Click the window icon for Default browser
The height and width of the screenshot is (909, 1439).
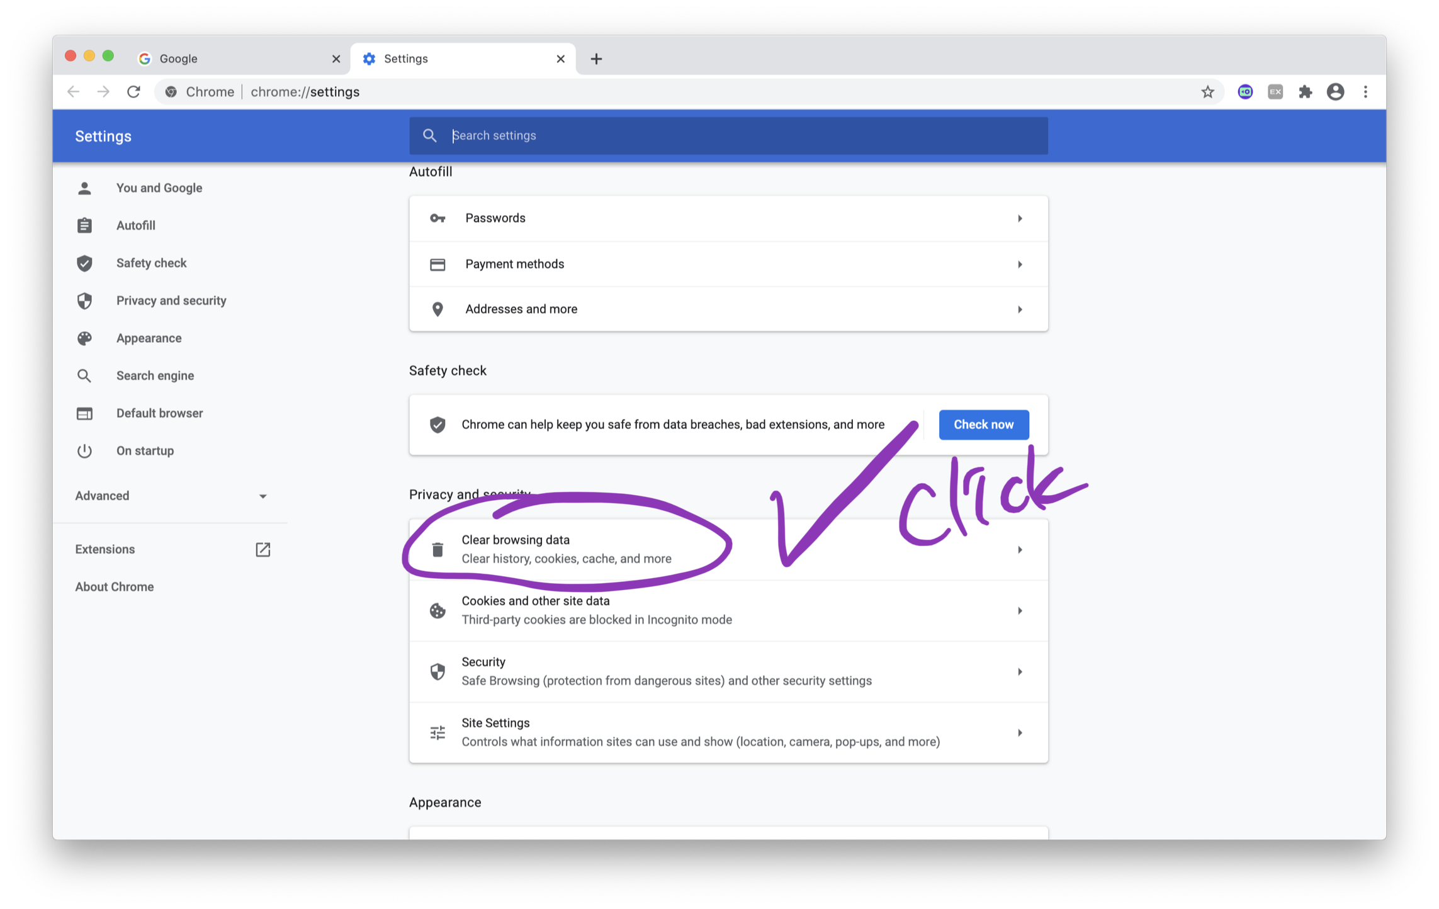click(84, 413)
